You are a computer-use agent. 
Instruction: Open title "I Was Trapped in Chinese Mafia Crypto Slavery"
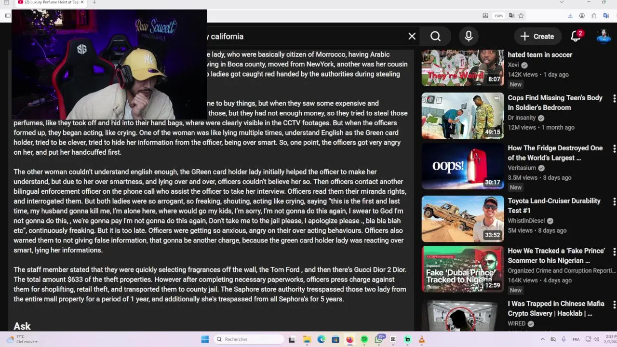coord(556,308)
